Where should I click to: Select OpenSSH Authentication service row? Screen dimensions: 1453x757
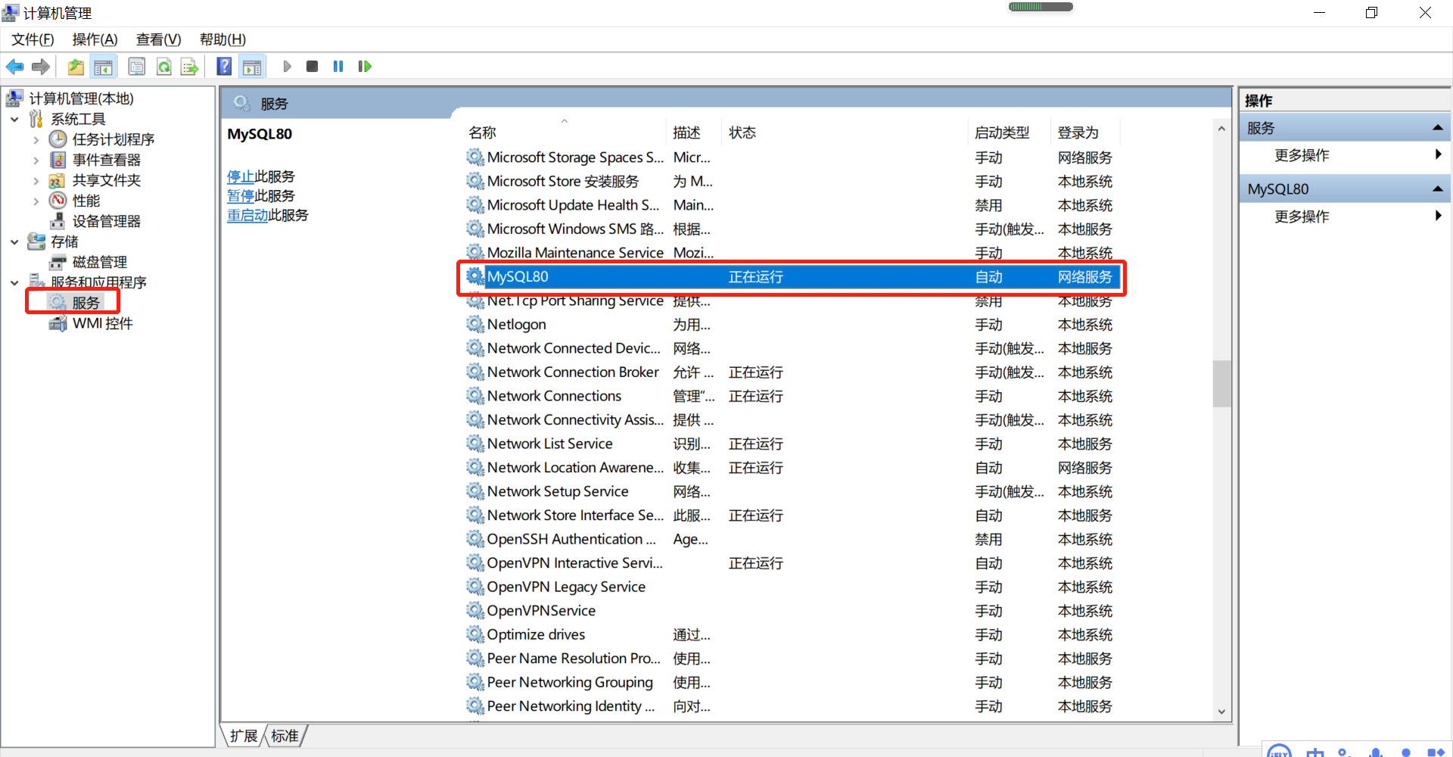point(792,539)
